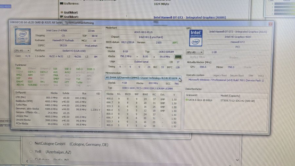Click Intel Haswell-DT GT2 link in background window
Image resolution: width=295 pixels, height=166 pixels.
[x=190, y=17]
